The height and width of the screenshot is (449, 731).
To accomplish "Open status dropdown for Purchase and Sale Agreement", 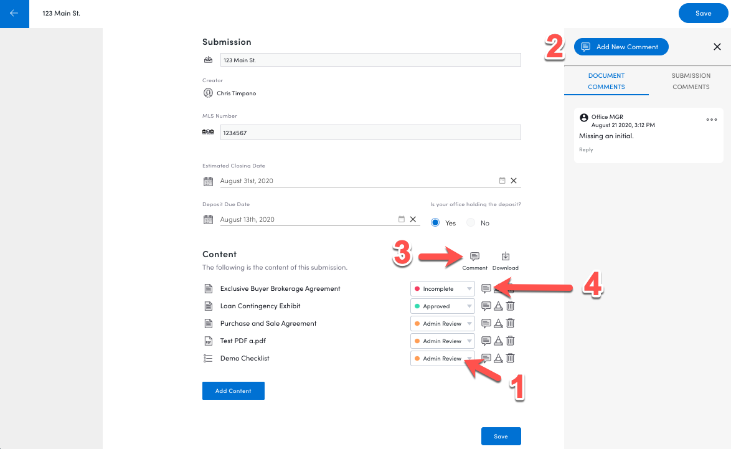I will coord(443,323).
